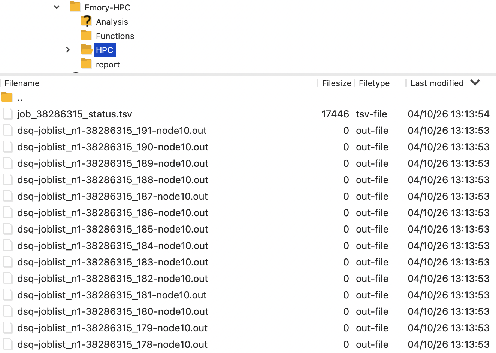Click the Emory-HPC folder icon
The image size is (496, 353).
pyautogui.click(x=75, y=7)
